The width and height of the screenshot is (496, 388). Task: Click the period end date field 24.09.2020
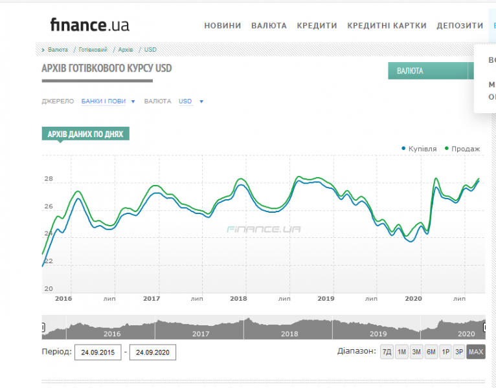tap(153, 352)
